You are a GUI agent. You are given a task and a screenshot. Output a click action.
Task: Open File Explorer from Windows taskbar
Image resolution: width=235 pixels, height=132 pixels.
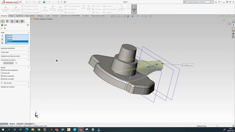33,129
